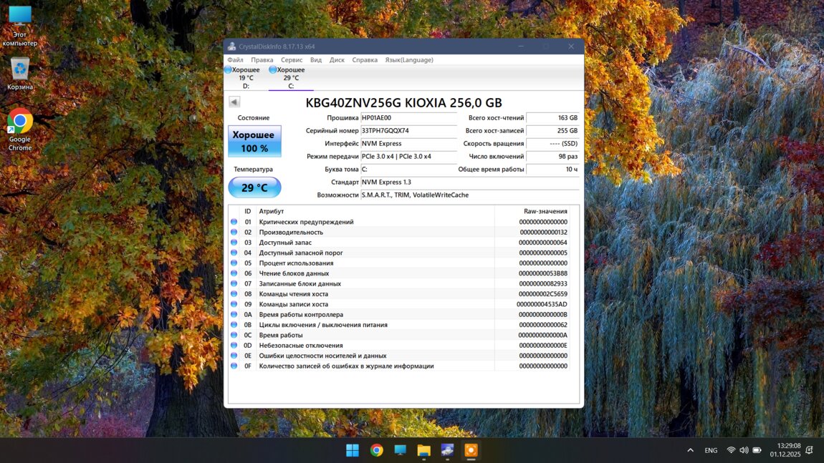Open the Windows Start menu
Viewport: 824px width, 463px height.
click(x=353, y=450)
